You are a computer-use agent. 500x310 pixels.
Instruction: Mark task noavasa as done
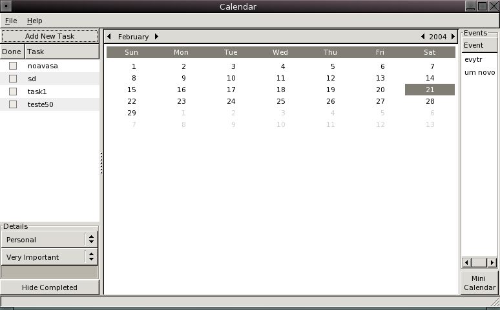12,66
